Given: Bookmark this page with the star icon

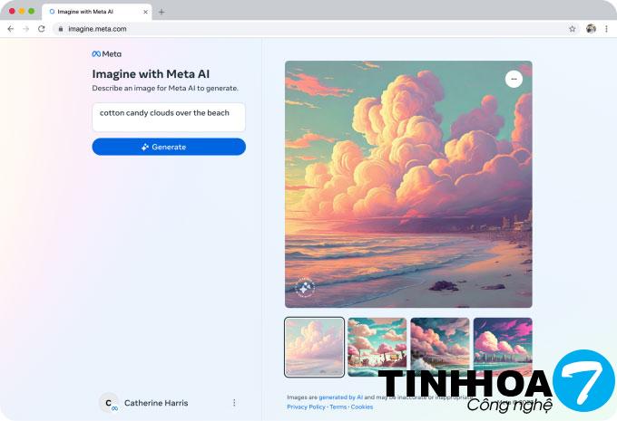Looking at the screenshot, I should click(573, 29).
